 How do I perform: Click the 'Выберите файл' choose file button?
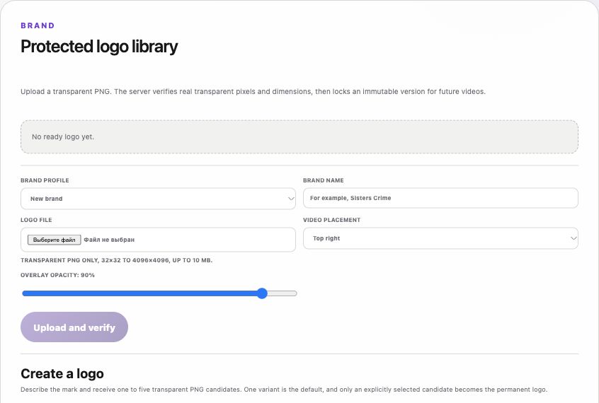click(55, 240)
